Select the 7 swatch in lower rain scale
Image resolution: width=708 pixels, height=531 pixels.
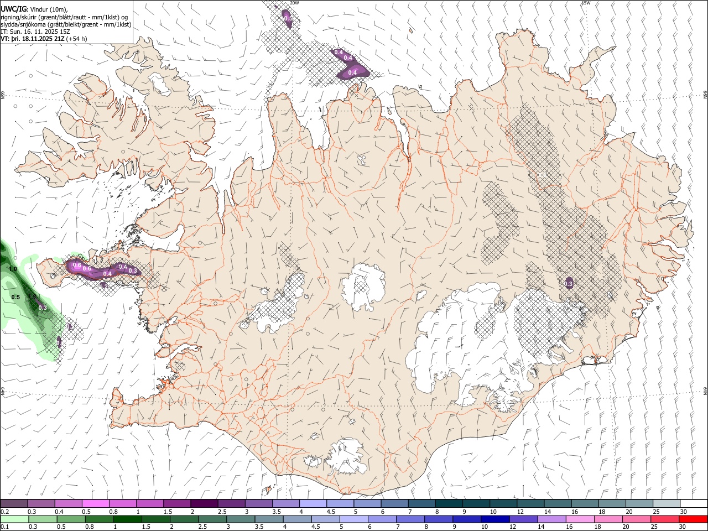[410, 519]
